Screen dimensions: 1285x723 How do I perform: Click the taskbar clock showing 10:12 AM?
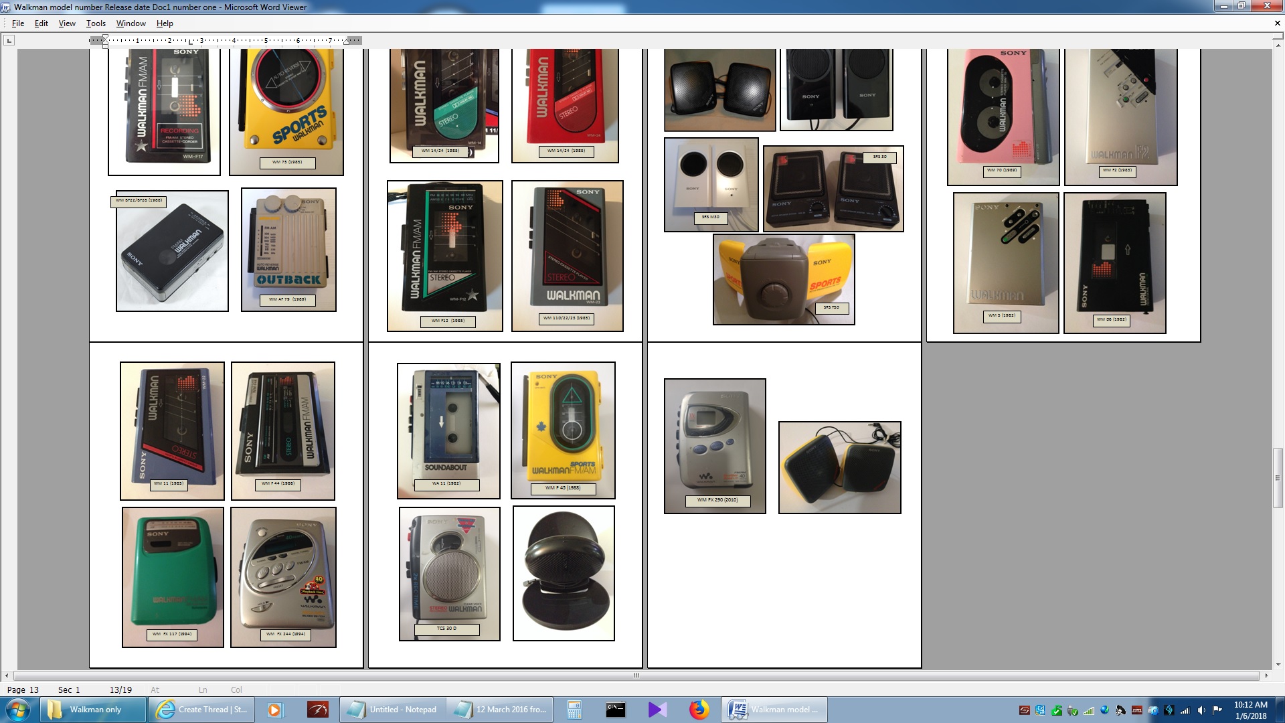click(x=1250, y=710)
